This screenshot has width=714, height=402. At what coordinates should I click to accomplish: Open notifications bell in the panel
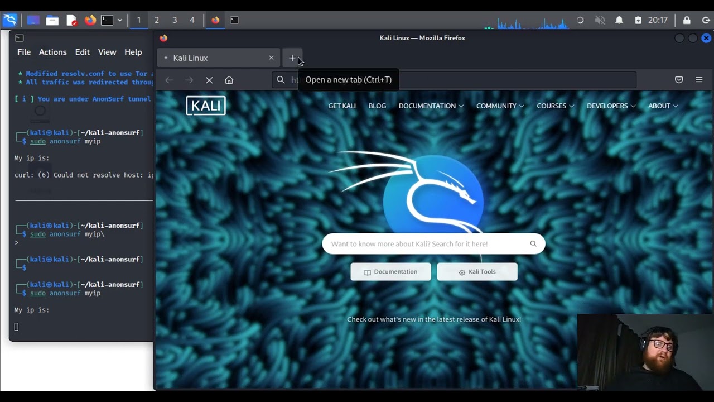pyautogui.click(x=619, y=20)
